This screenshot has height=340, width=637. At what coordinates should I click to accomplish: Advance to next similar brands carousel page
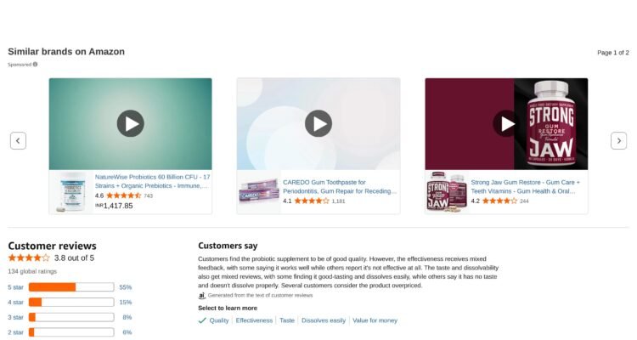[618, 141]
